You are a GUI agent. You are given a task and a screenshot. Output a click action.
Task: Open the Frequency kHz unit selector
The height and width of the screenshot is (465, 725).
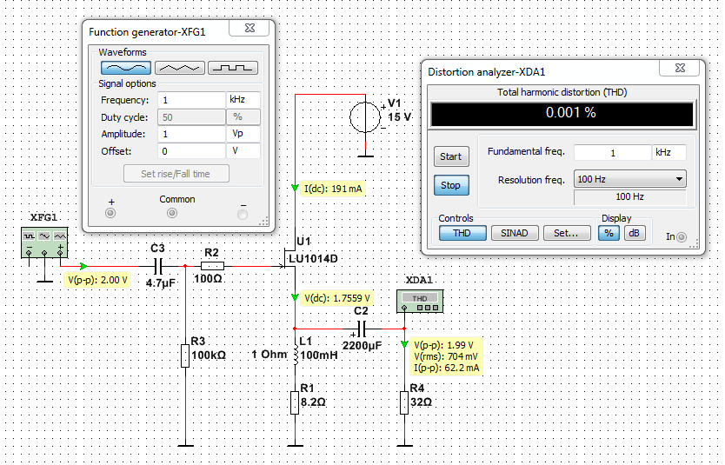(243, 99)
